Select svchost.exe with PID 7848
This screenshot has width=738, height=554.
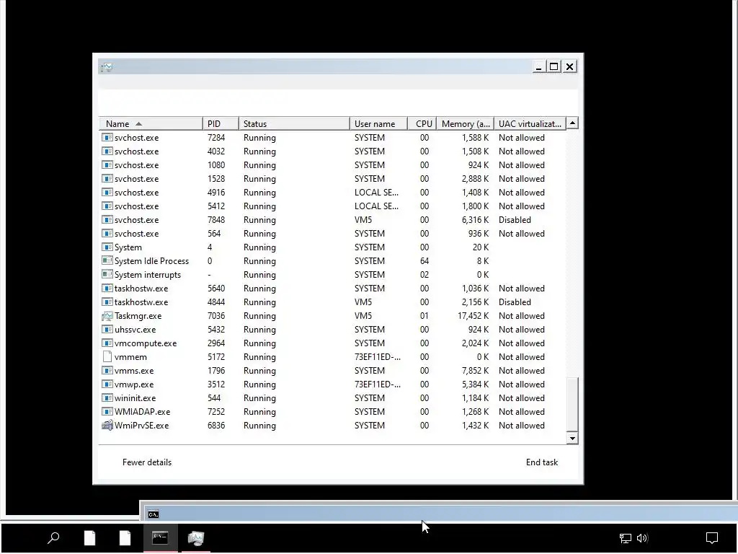tap(332, 220)
